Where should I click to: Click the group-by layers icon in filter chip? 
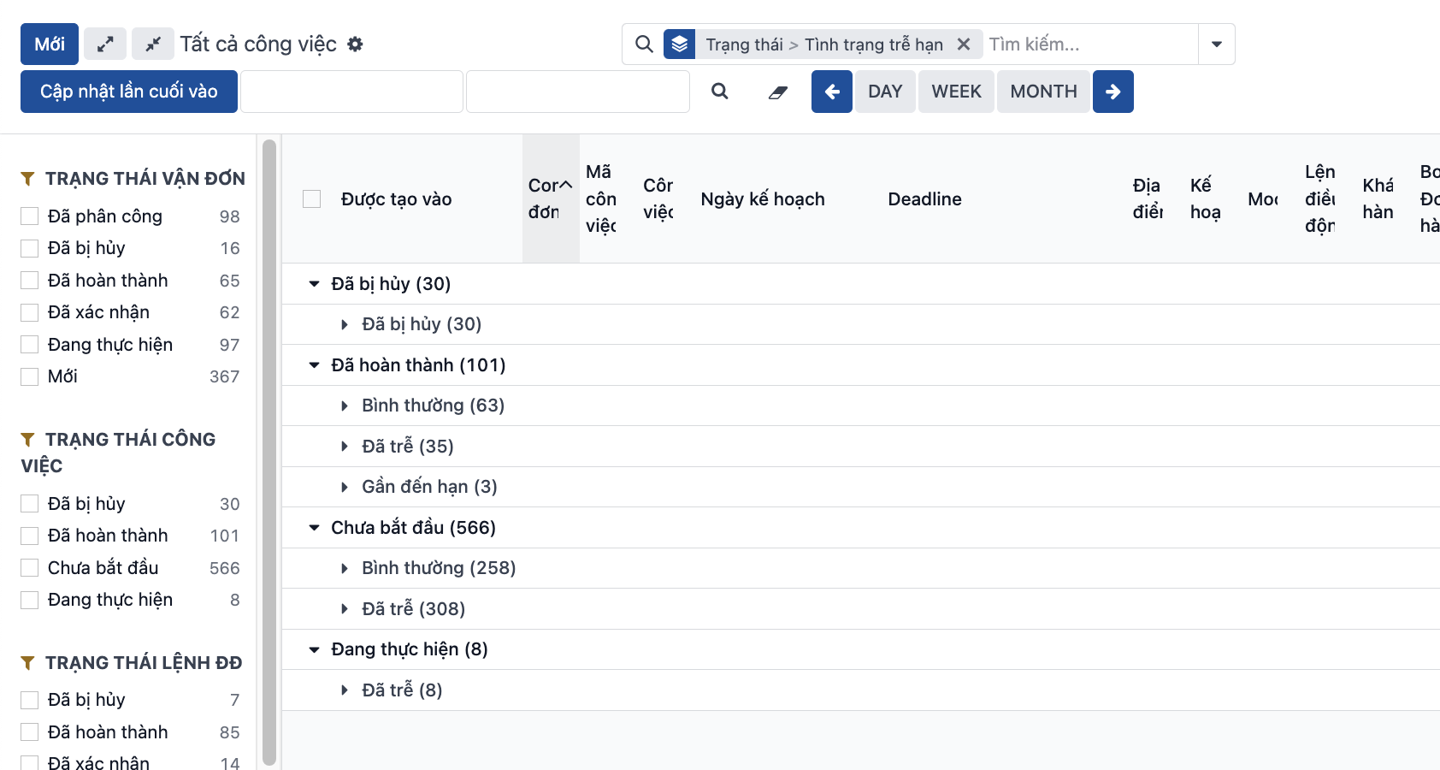coord(679,44)
